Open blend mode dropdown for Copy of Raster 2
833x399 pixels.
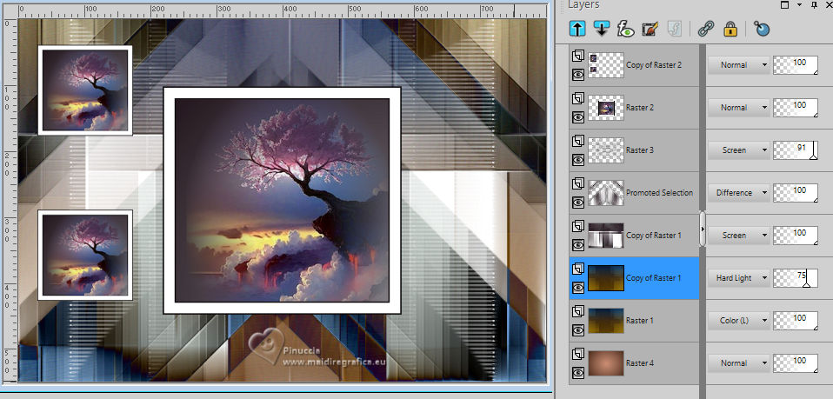click(x=739, y=65)
